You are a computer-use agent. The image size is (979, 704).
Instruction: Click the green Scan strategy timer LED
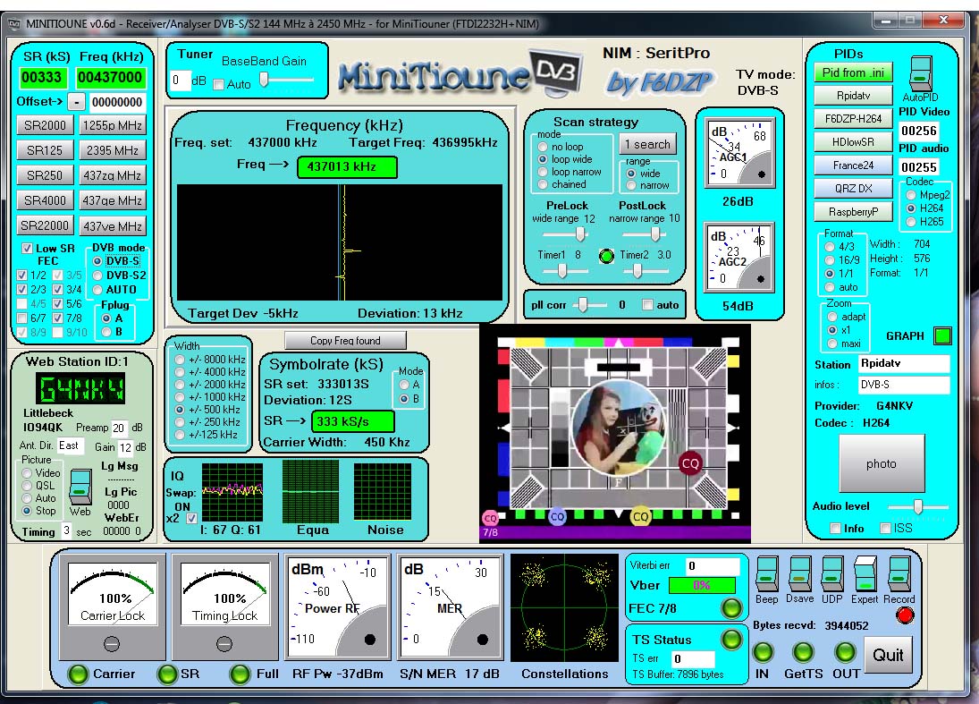click(x=605, y=256)
